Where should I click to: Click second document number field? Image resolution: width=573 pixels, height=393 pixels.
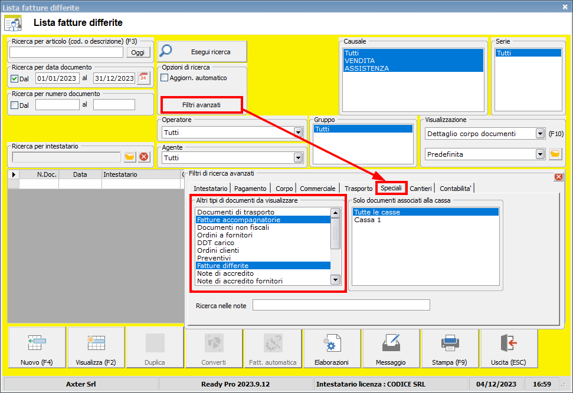coord(114,105)
